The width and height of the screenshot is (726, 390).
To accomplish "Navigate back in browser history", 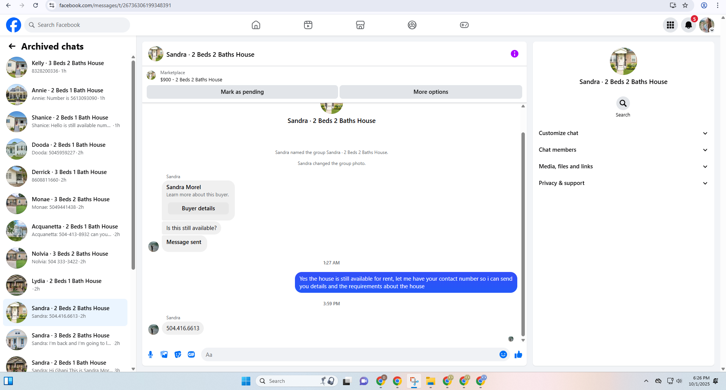I will pyautogui.click(x=8, y=5).
